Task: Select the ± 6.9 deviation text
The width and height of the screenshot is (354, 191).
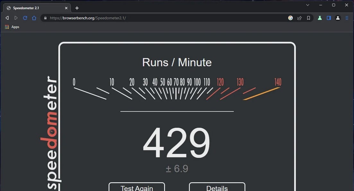Action: coord(177,169)
